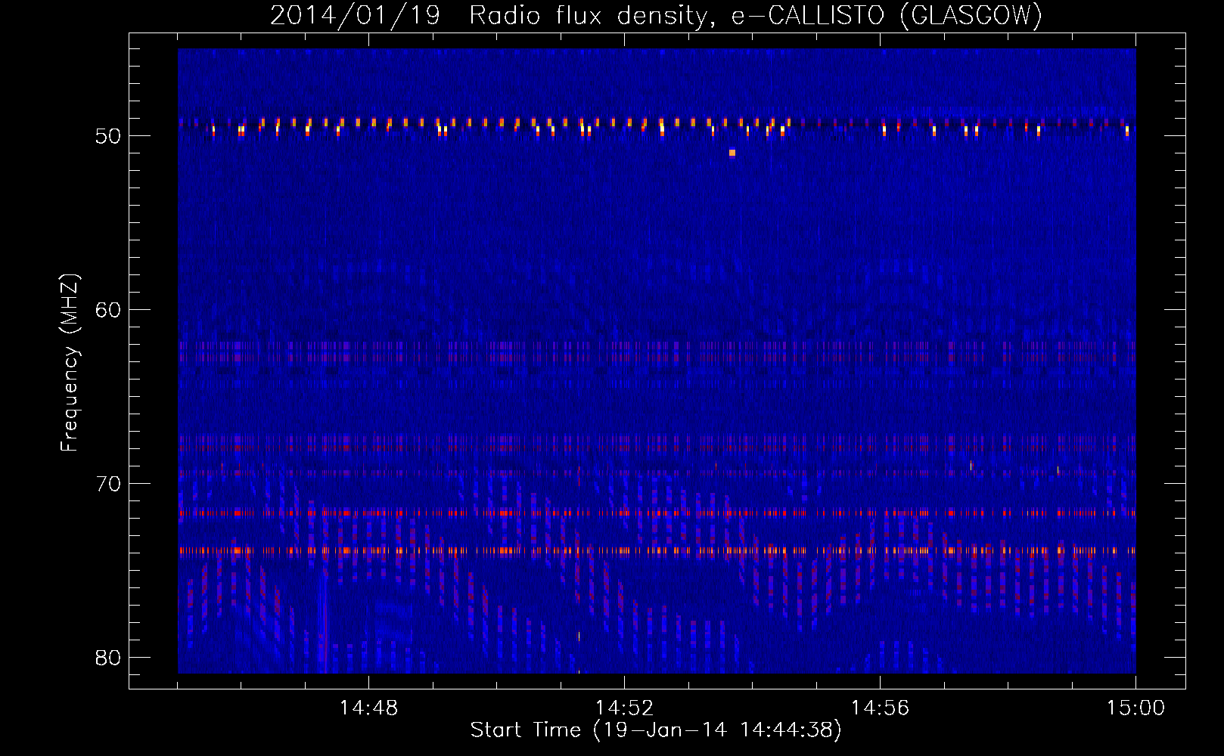Click the 70 frequency tick label
This screenshot has width=1224, height=756.
pos(108,484)
